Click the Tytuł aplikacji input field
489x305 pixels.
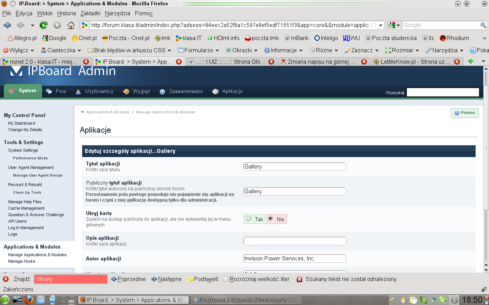coord(295,167)
